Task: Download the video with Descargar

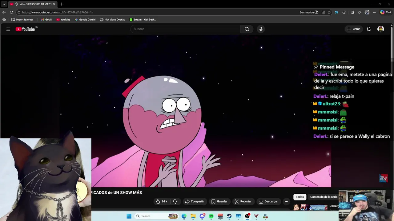Action: 268,201
